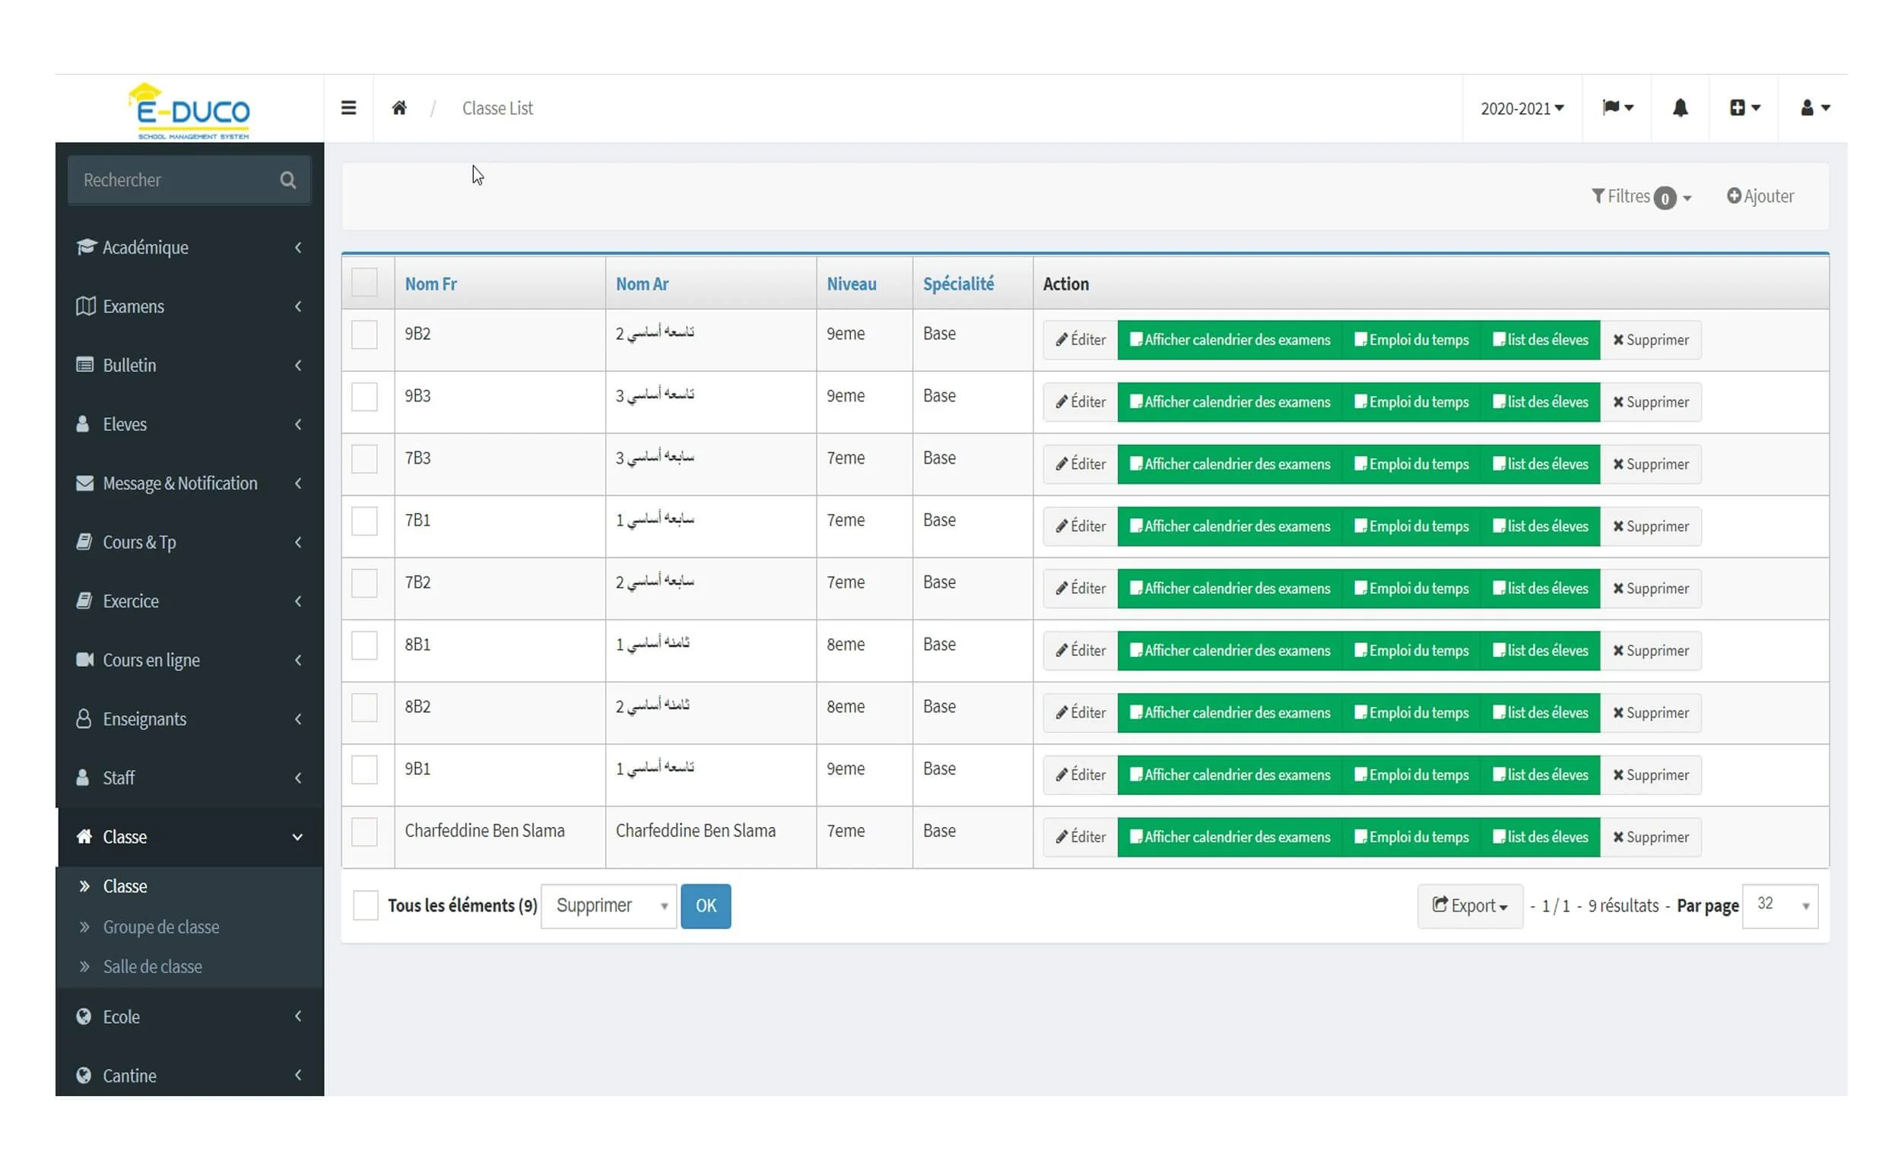
Task: Check the 9B2 row checkbox
Action: (364, 334)
